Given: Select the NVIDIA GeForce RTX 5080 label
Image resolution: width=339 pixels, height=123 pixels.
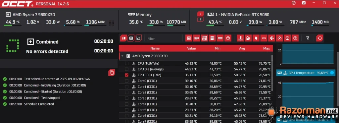Looking at the screenshot, I should click(x=242, y=15).
